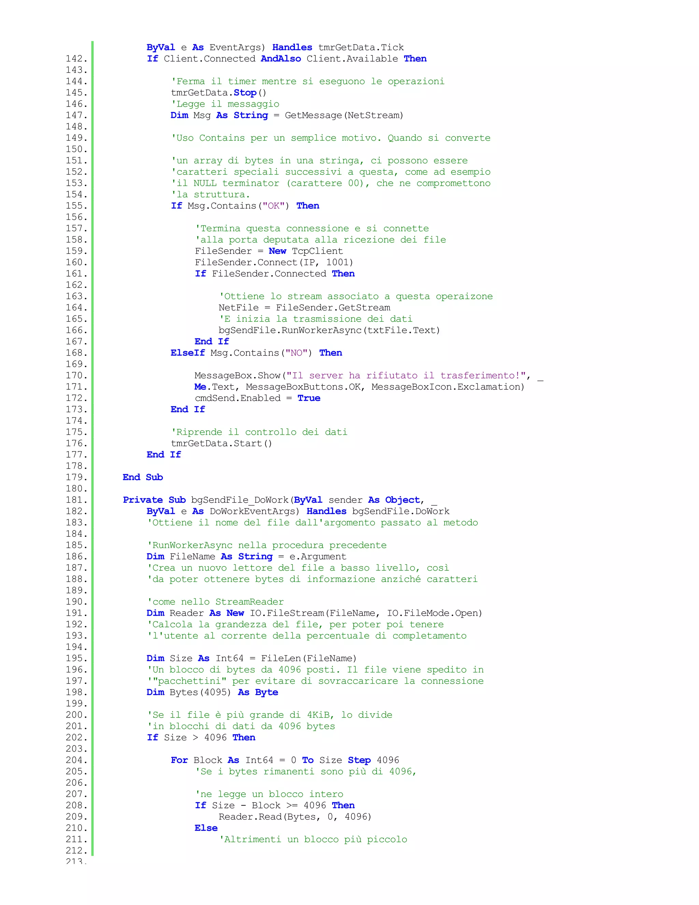This screenshot has width=699, height=905.
Task: Click comment 'RunWorkerAsync nella procedura precedente'
Action: [x=267, y=545]
